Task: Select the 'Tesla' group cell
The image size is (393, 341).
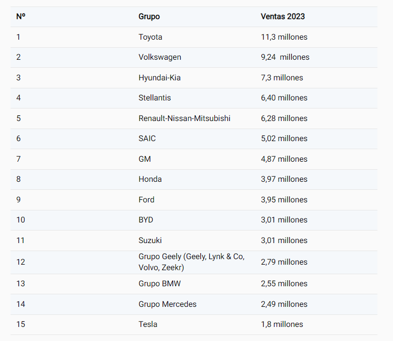Action: click(x=148, y=324)
